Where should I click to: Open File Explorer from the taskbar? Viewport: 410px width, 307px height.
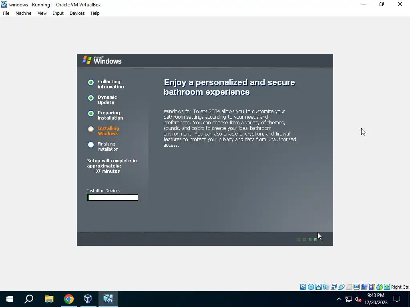(x=49, y=299)
